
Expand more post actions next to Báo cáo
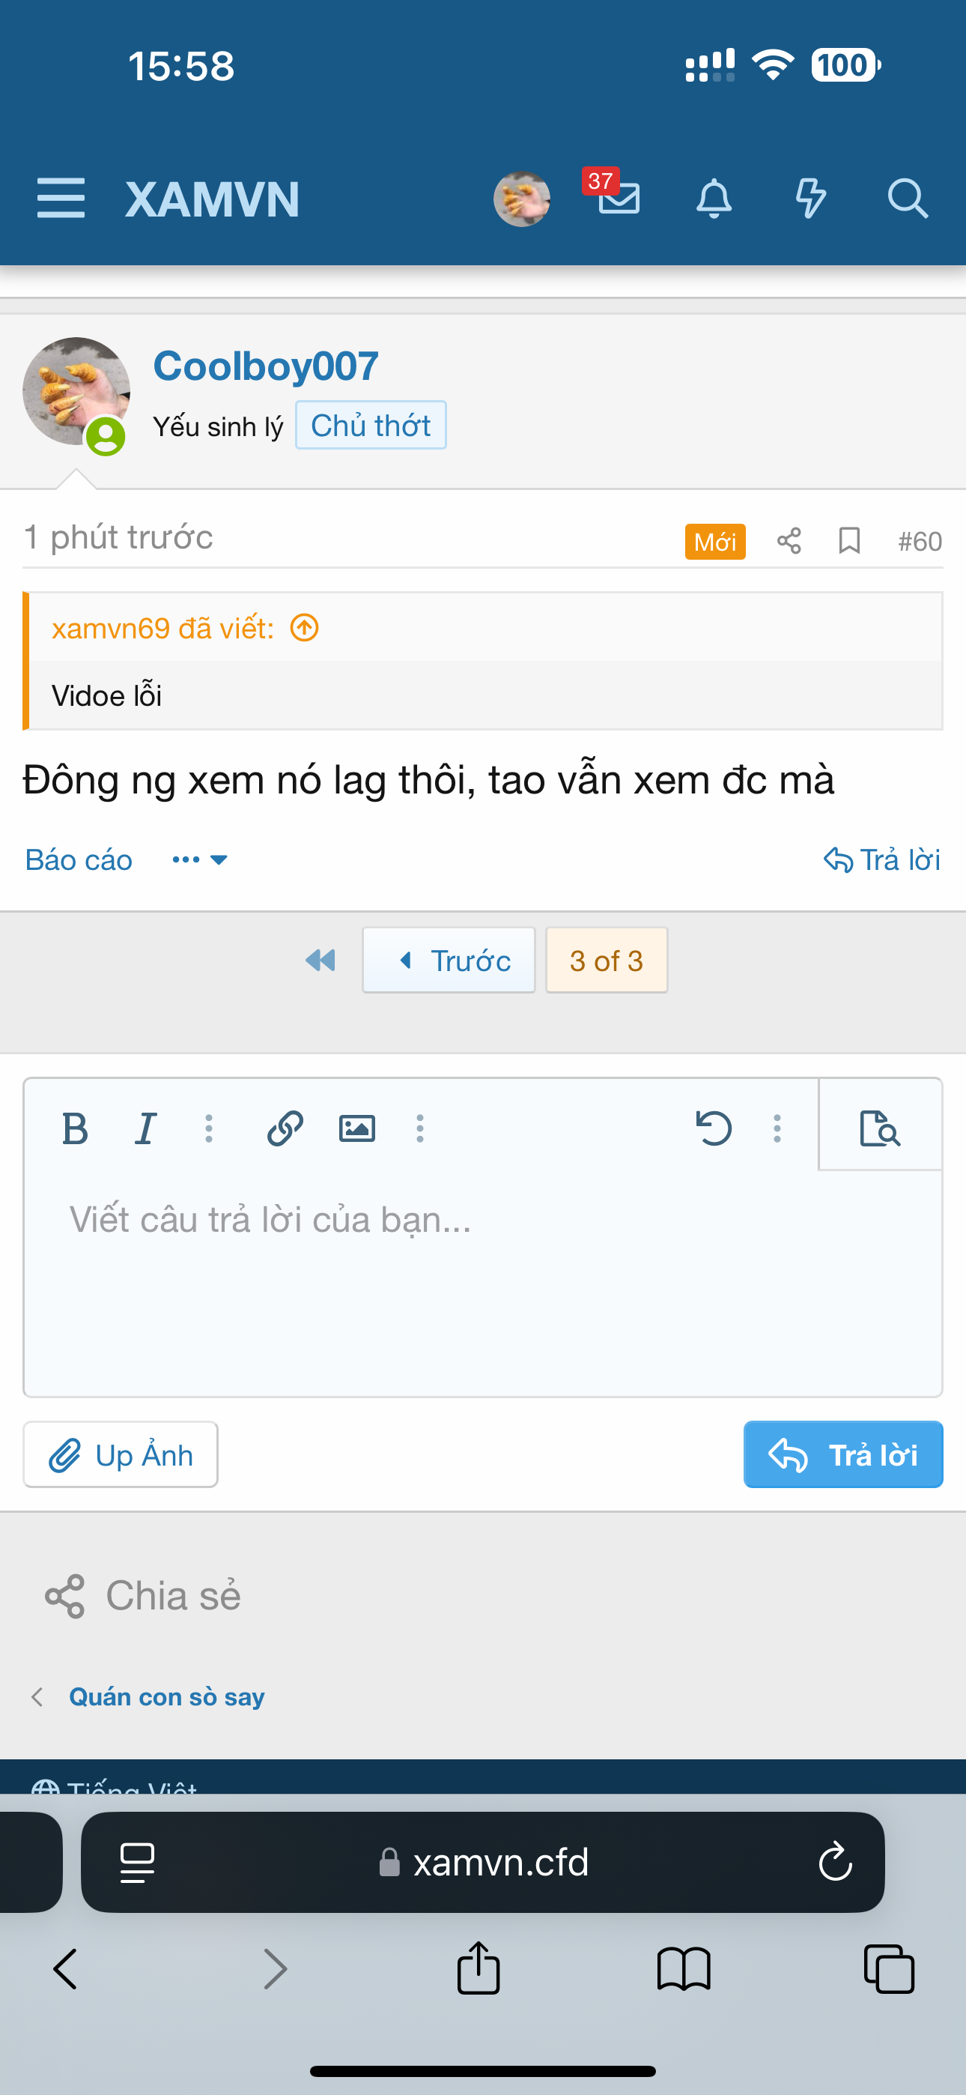click(199, 859)
